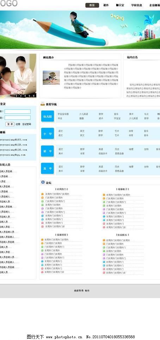Open the 礼仪 course link
The image size is (160, 340).
146,114
